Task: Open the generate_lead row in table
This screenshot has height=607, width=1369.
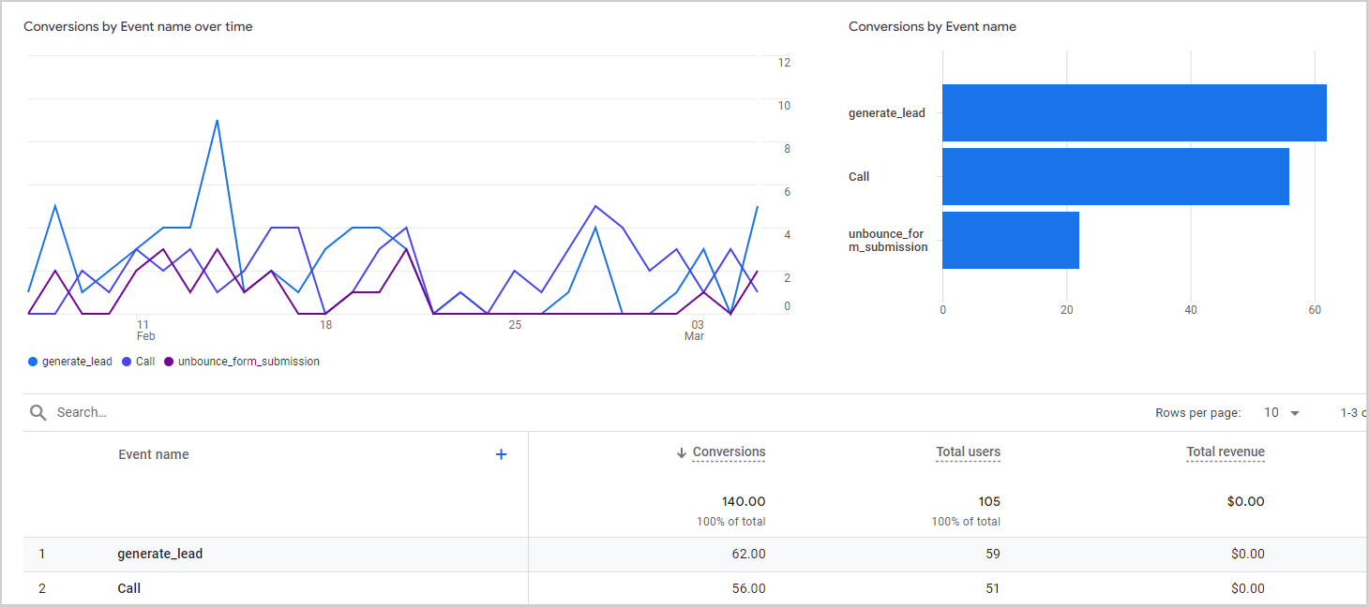Action: [x=160, y=554]
